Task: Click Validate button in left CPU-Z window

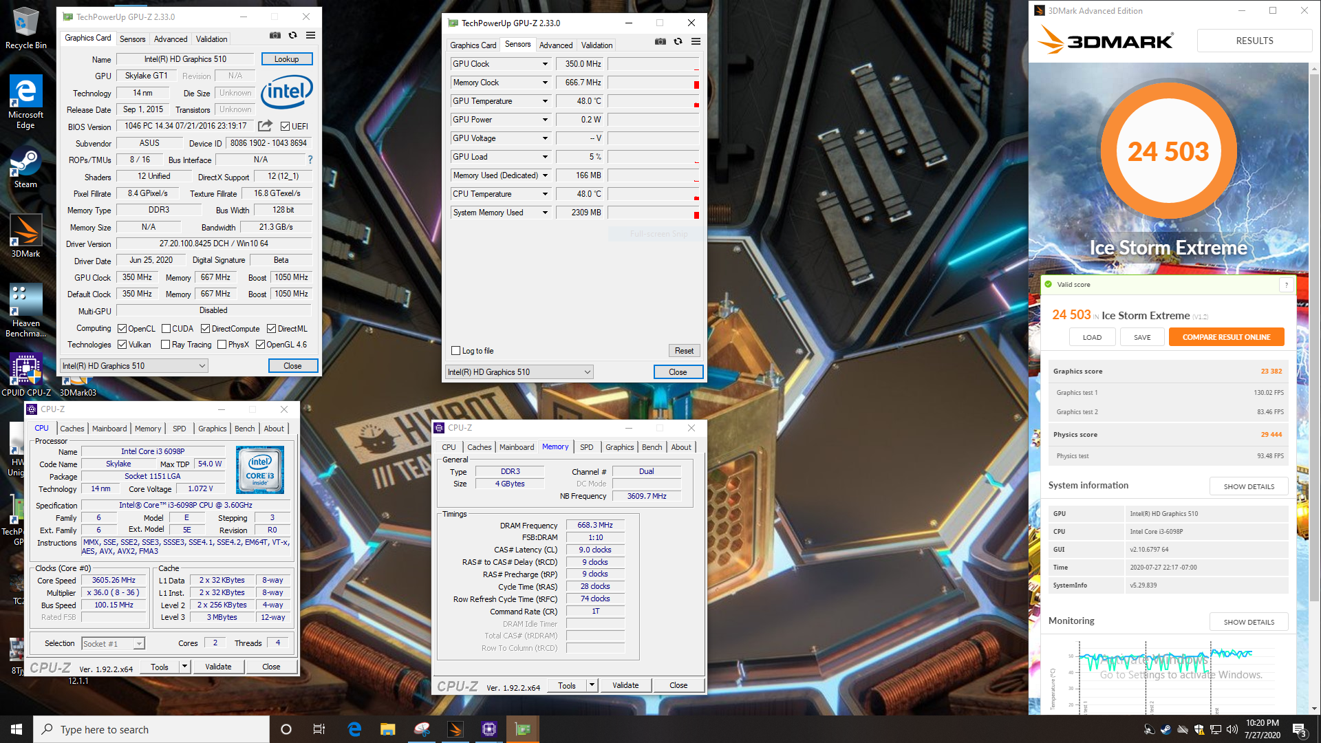Action: tap(218, 667)
